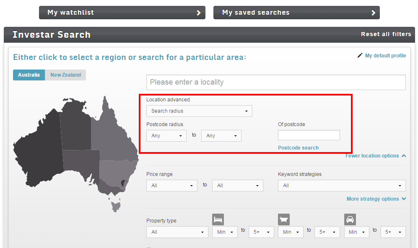The height and width of the screenshot is (248, 418).
Task: Click Reset all filters
Action: [x=386, y=34]
